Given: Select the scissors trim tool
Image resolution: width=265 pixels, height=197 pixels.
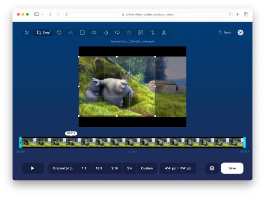Looking at the screenshot, I should click(27, 33).
